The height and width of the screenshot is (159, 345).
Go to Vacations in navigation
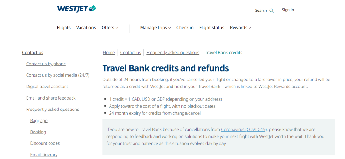click(86, 28)
